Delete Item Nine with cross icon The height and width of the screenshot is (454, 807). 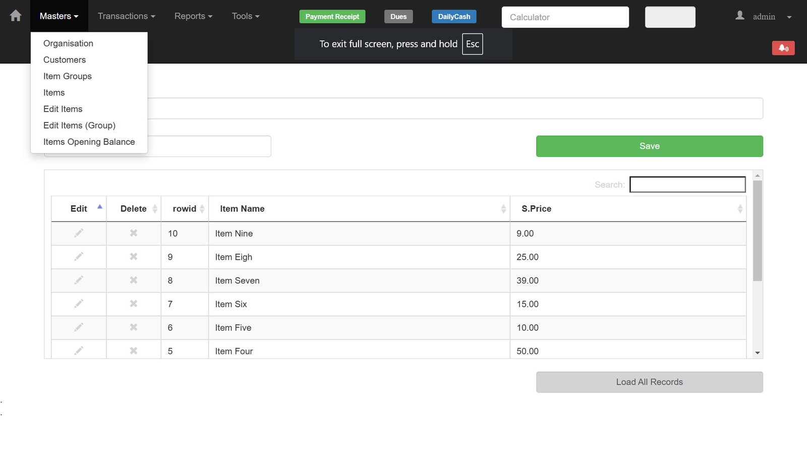[134, 233]
